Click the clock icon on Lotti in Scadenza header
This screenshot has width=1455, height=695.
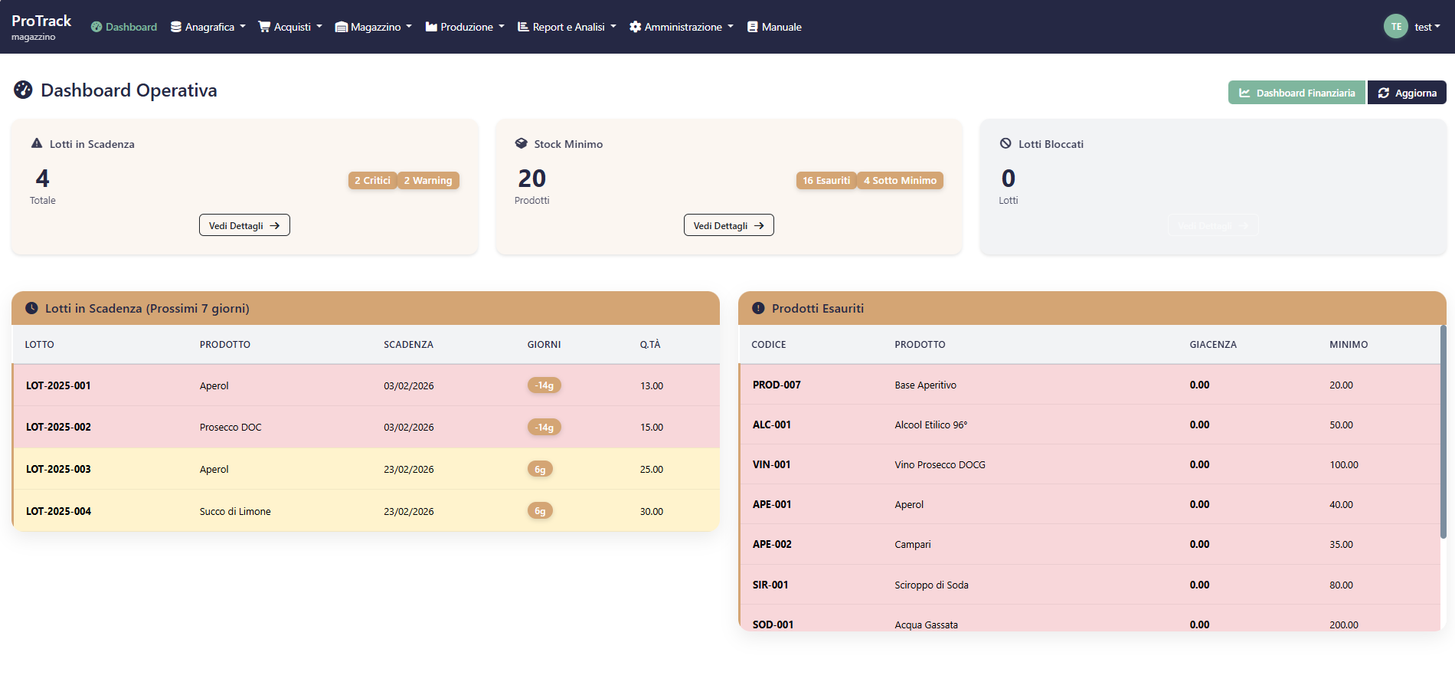tap(31, 308)
